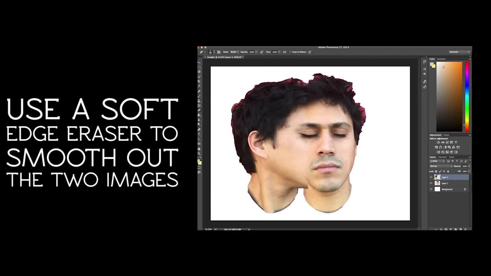Expand the Essentials workspace dropdown
Viewport: 491px width, 276px height.
(x=460, y=52)
